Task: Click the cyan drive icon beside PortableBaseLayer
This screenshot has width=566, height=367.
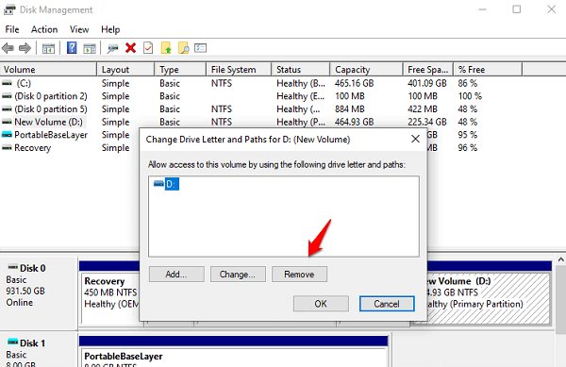Action: [x=7, y=135]
